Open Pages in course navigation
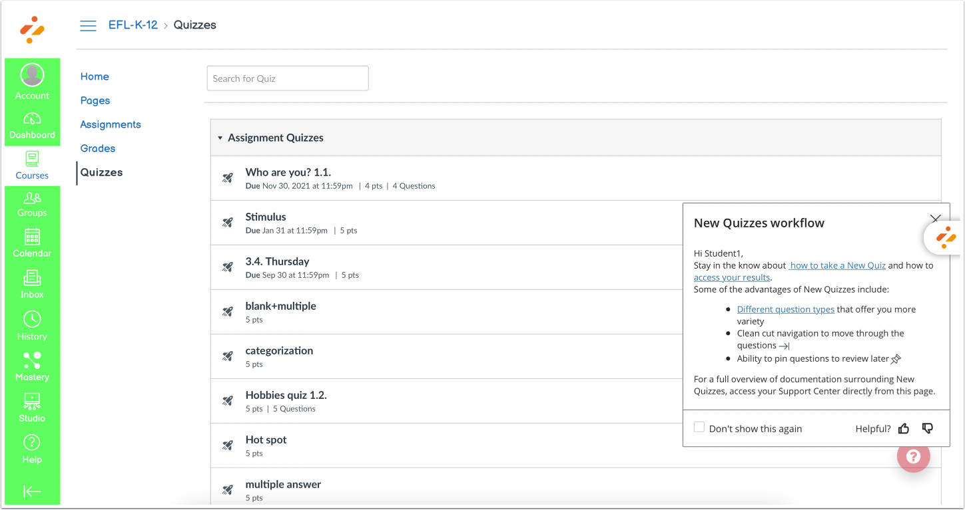The height and width of the screenshot is (510, 965). [95, 100]
